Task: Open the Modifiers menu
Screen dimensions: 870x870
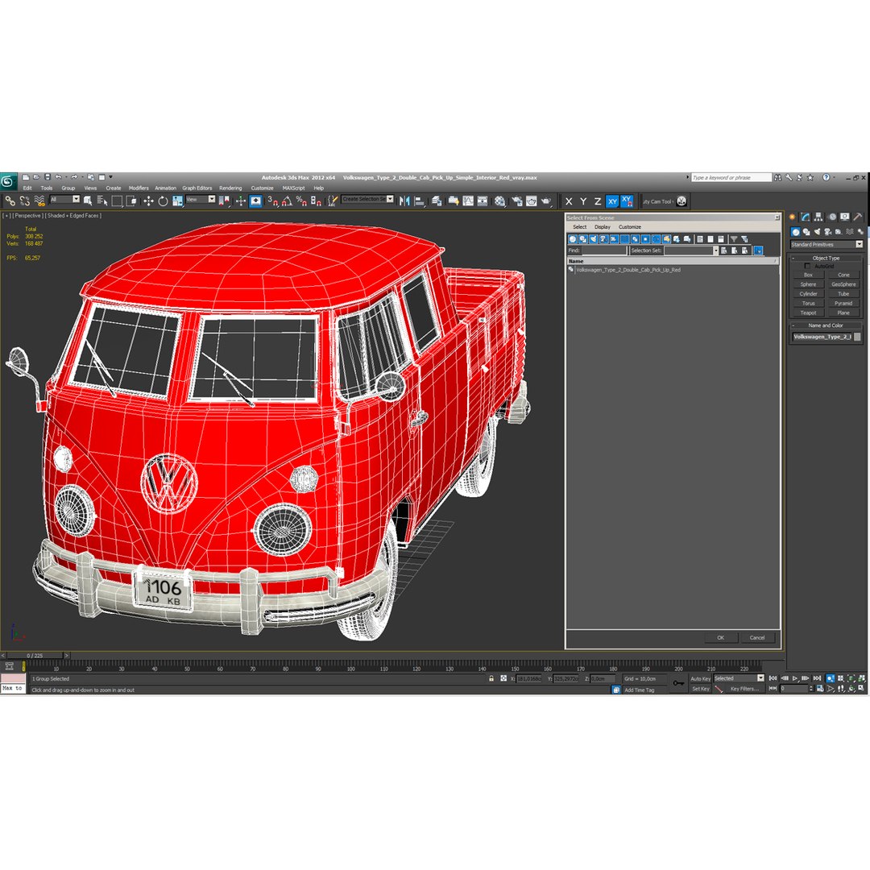Action: click(x=139, y=188)
